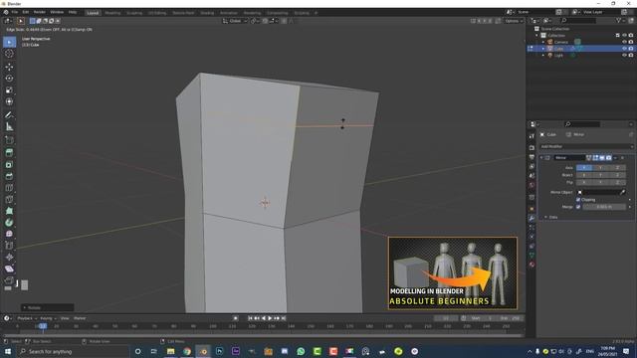637x358 pixels.
Task: Open the Marker menu in timeline
Action: click(x=80, y=318)
